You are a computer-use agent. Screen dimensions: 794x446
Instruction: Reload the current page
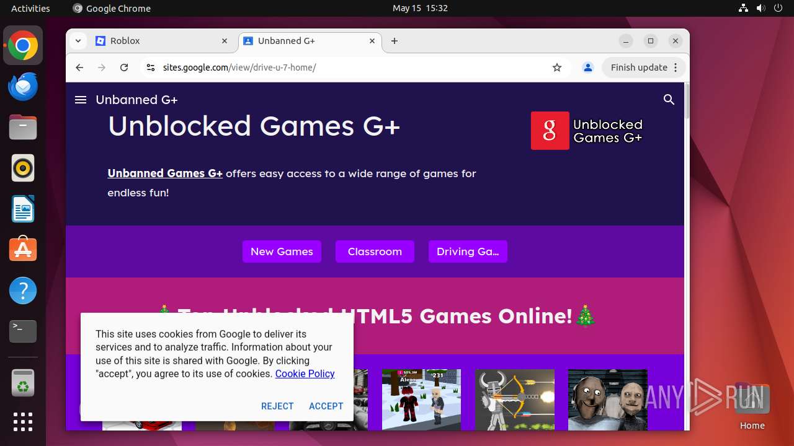tap(124, 68)
